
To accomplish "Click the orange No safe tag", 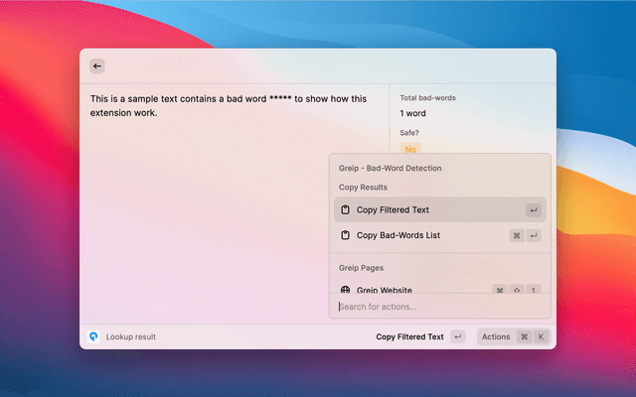I will pyautogui.click(x=410, y=150).
